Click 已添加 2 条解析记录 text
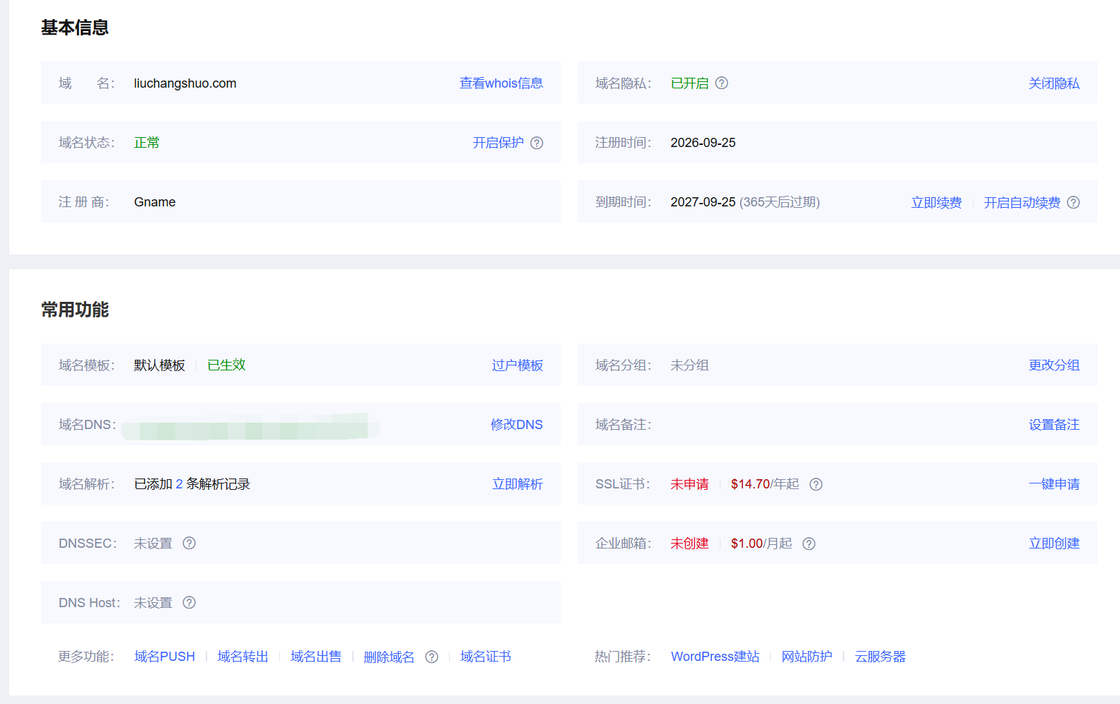 192,483
